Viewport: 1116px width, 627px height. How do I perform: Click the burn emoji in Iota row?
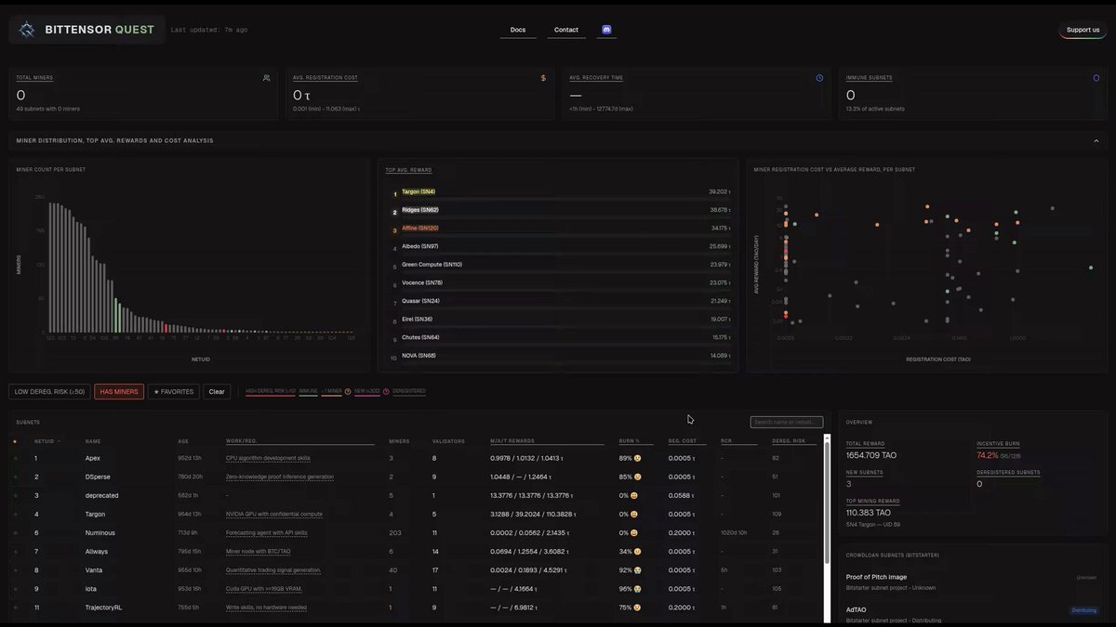pos(637,588)
